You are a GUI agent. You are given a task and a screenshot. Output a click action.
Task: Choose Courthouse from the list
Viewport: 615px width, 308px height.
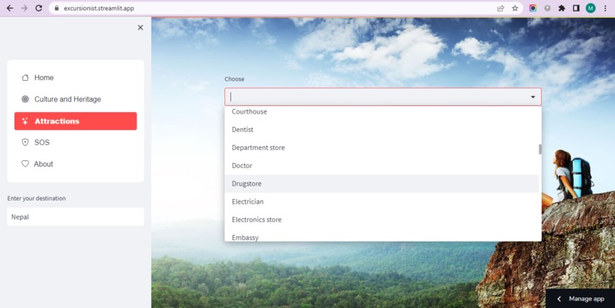[382, 111]
